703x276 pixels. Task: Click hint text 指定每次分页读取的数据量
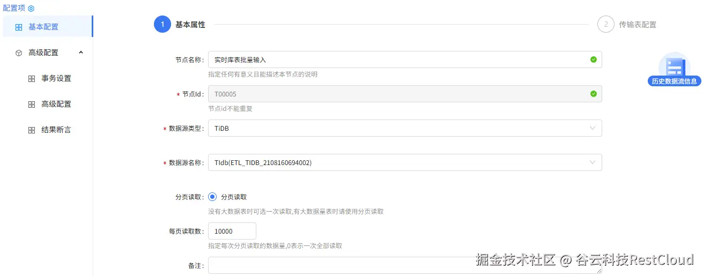tap(275, 246)
